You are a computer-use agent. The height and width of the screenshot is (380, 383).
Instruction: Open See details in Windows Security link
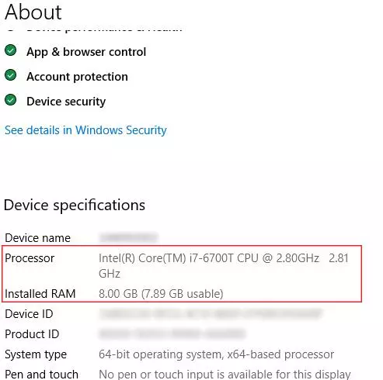(x=85, y=130)
